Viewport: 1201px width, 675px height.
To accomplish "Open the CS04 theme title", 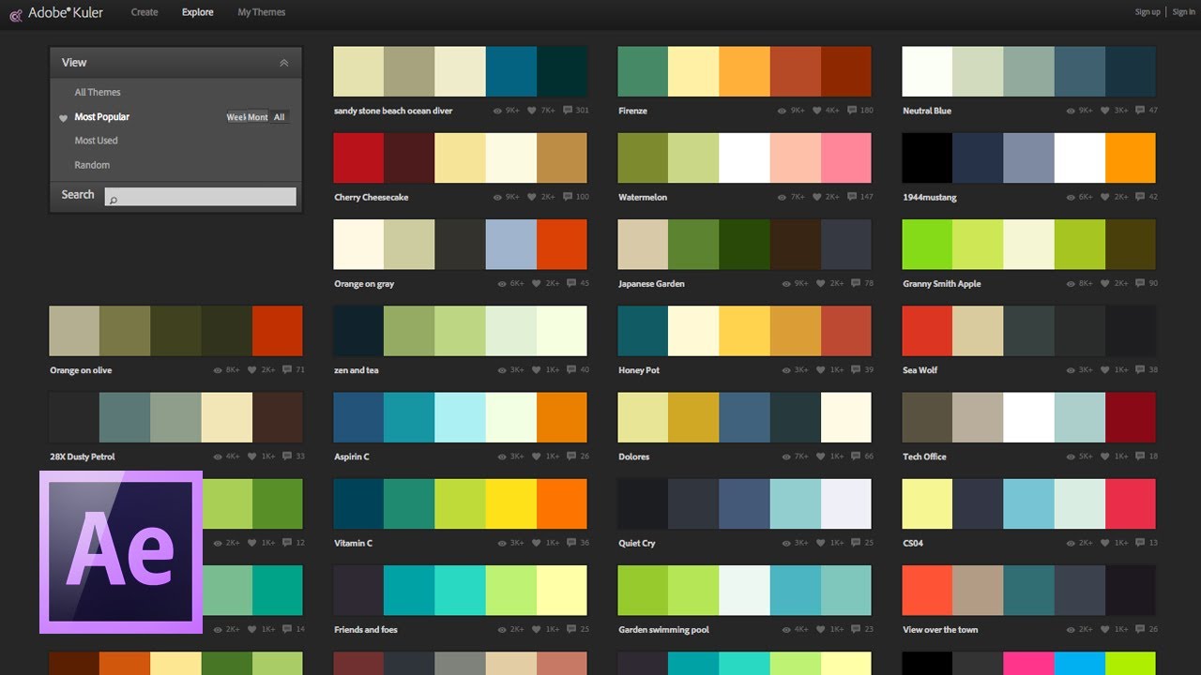I will (913, 544).
